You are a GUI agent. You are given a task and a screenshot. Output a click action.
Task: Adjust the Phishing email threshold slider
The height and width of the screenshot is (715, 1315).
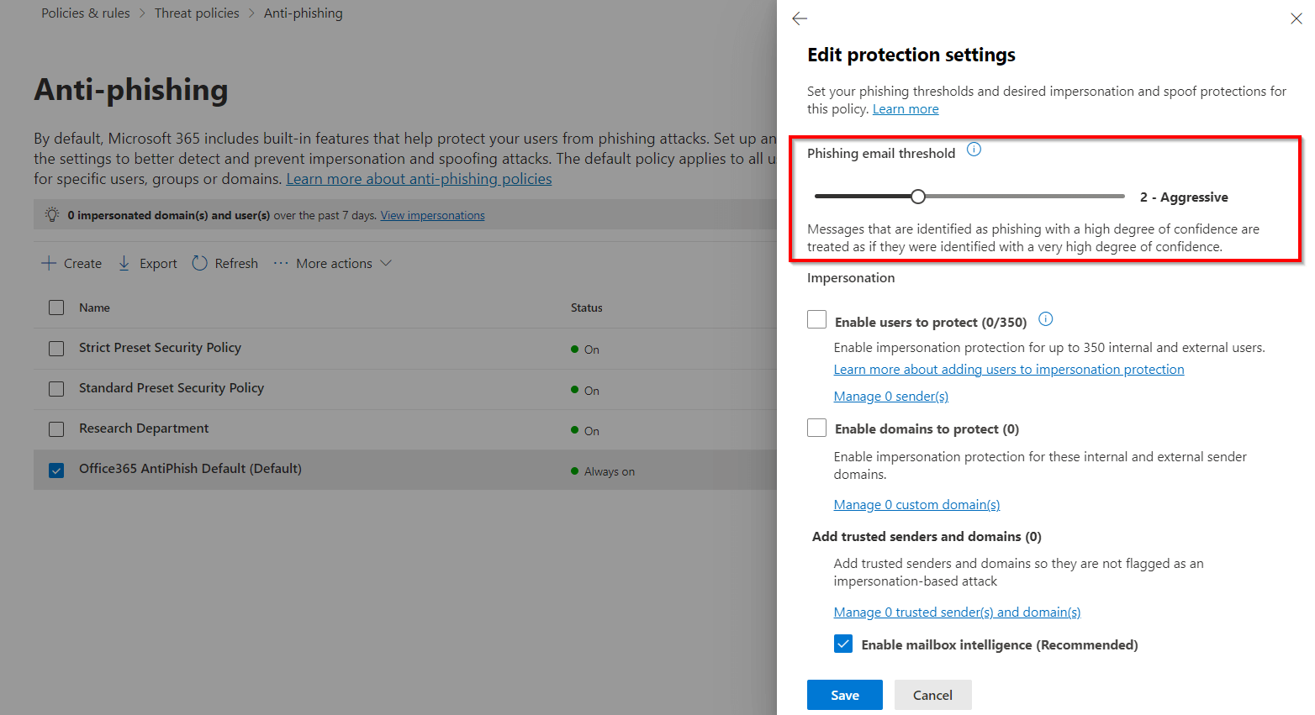pos(917,196)
